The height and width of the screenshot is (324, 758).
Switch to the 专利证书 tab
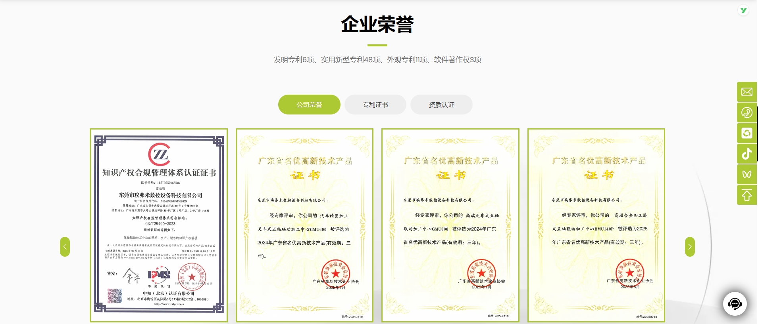point(375,105)
